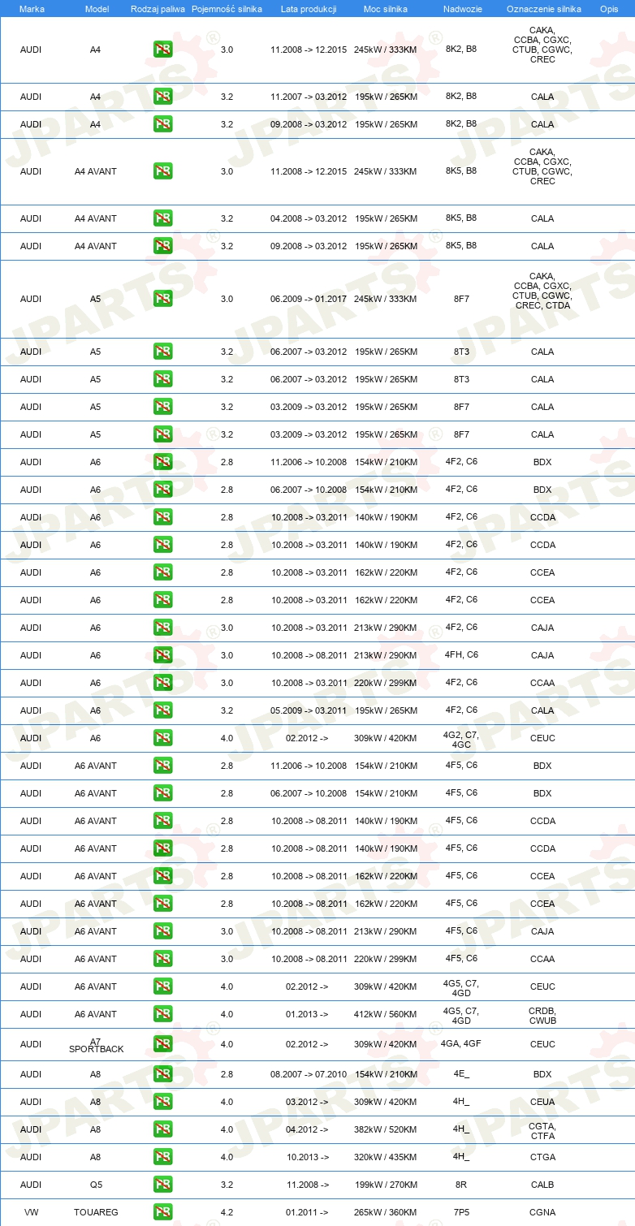
Task: Click body code 7P5
Action: tap(461, 1212)
